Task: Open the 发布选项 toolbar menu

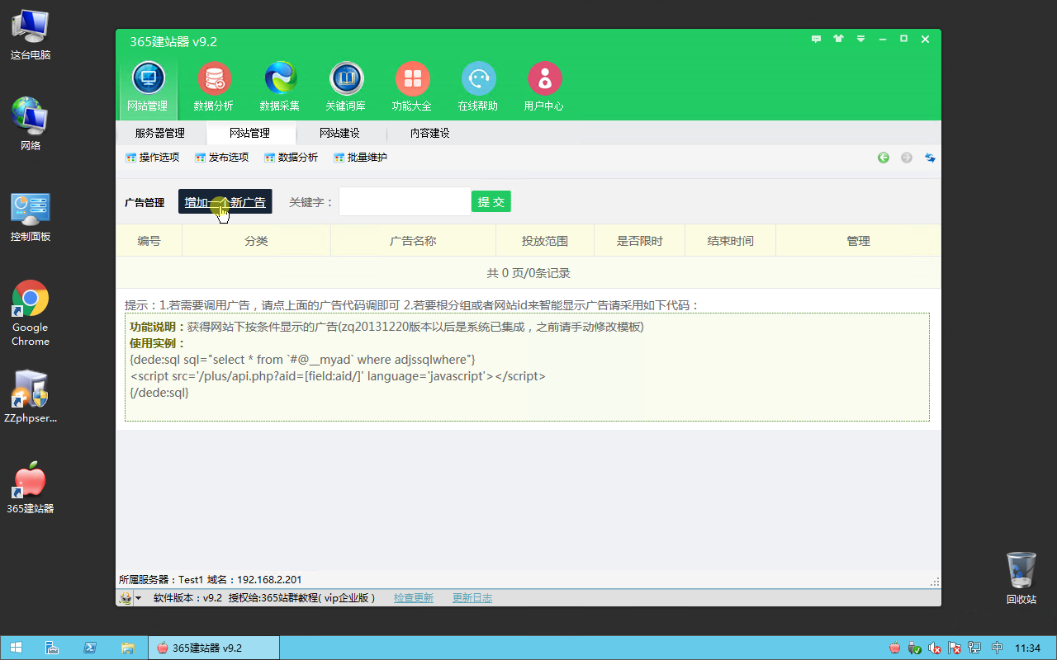Action: point(221,158)
